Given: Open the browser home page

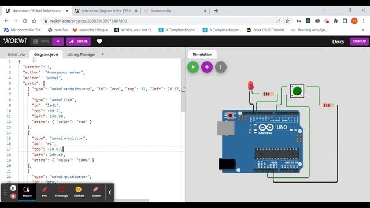Looking at the screenshot, I should tap(34, 21).
